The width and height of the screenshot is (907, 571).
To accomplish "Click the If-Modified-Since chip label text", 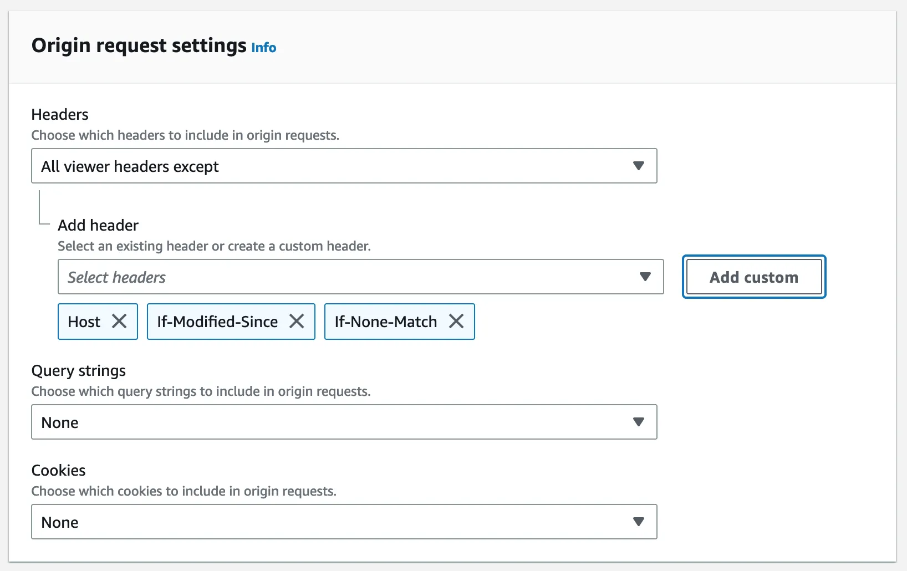I will click(217, 322).
